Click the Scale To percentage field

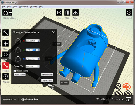(x=33, y=66)
